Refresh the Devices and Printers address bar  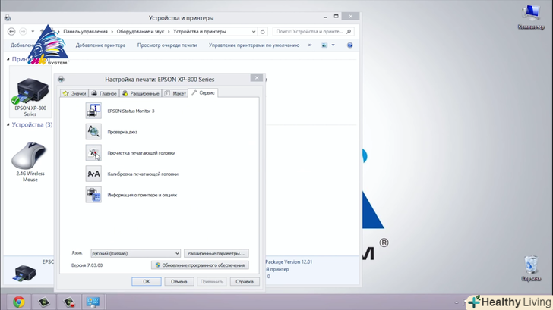pos(262,32)
